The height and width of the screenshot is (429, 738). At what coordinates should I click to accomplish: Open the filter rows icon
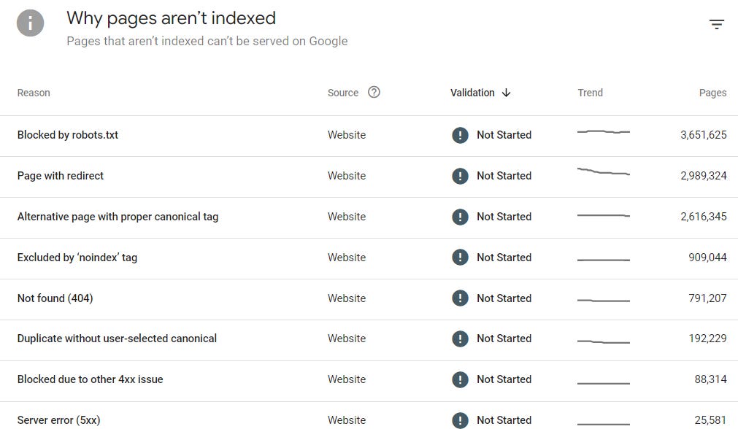pos(716,24)
